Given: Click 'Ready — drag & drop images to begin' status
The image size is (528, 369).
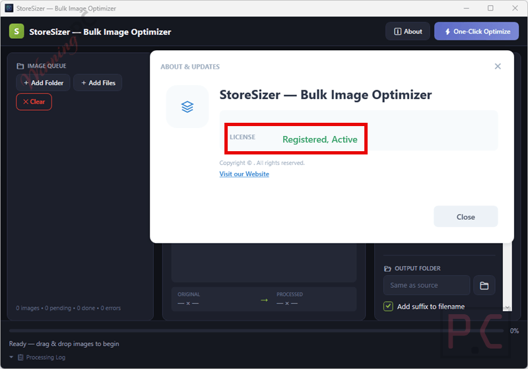Looking at the screenshot, I should click(x=64, y=344).
